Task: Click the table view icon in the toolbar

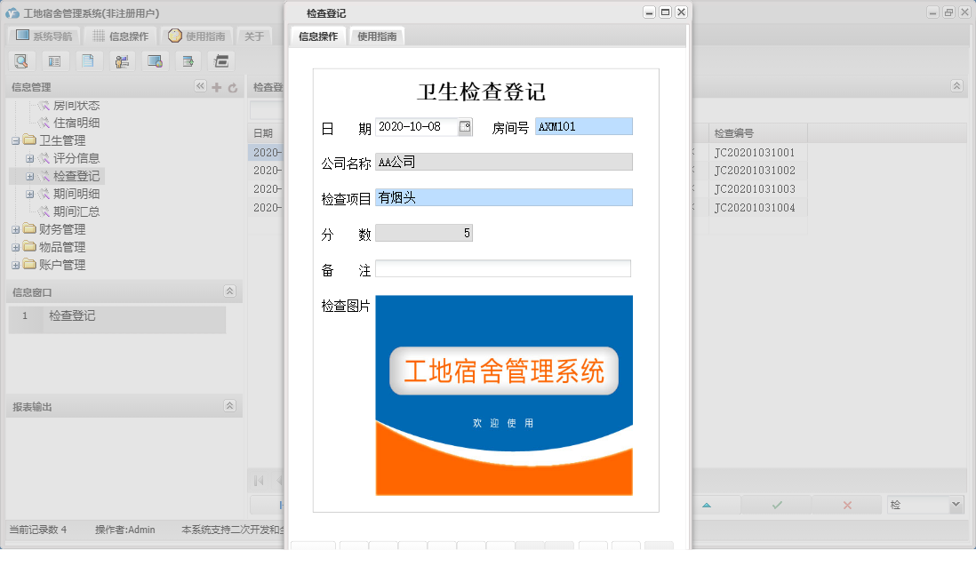Action: [x=54, y=60]
